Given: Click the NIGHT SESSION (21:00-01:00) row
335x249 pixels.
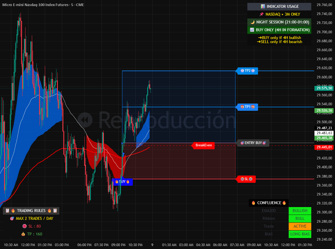Looking at the screenshot, I should tap(279, 22).
